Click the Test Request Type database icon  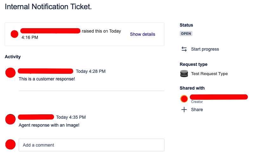click(184, 74)
